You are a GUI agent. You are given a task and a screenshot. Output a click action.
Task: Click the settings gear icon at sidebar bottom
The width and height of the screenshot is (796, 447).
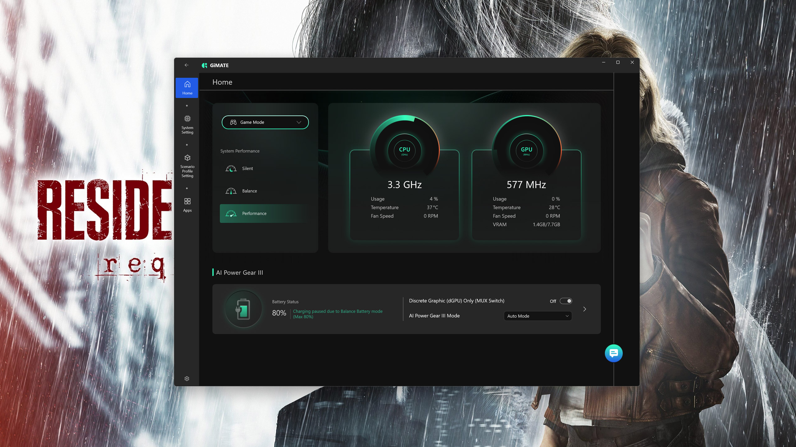(187, 378)
